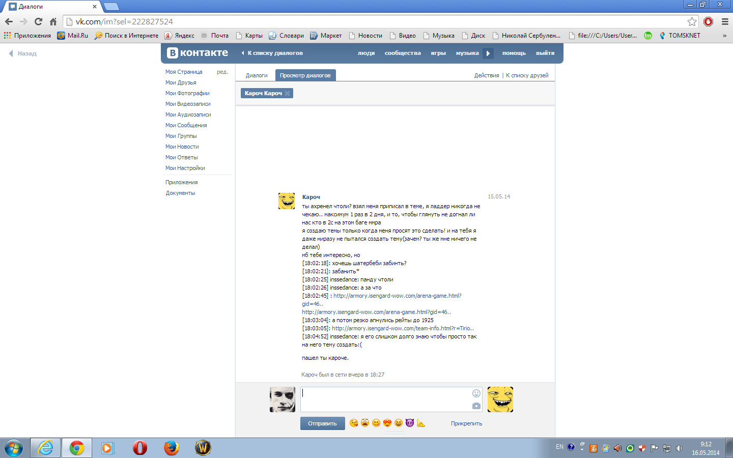Go back К списку диалогов
Screen dimensions: 733x458
pyautogui.click(x=272, y=53)
